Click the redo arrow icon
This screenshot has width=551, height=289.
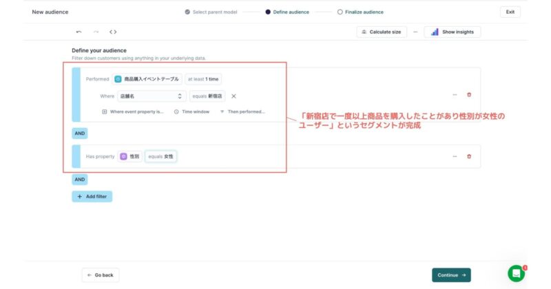96,32
